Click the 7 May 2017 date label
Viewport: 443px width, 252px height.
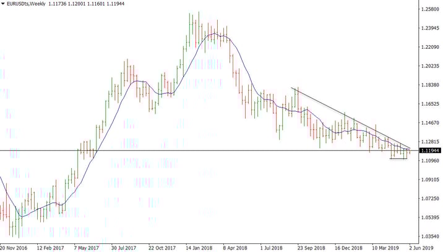tap(87, 248)
